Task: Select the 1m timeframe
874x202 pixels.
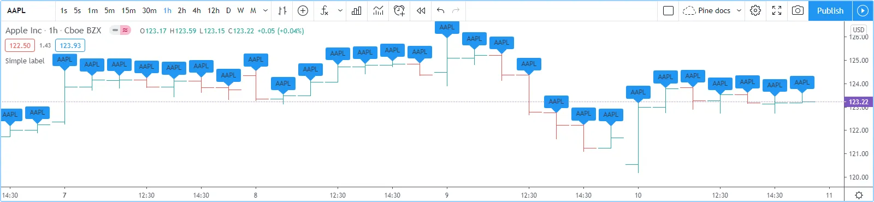Action: click(93, 10)
